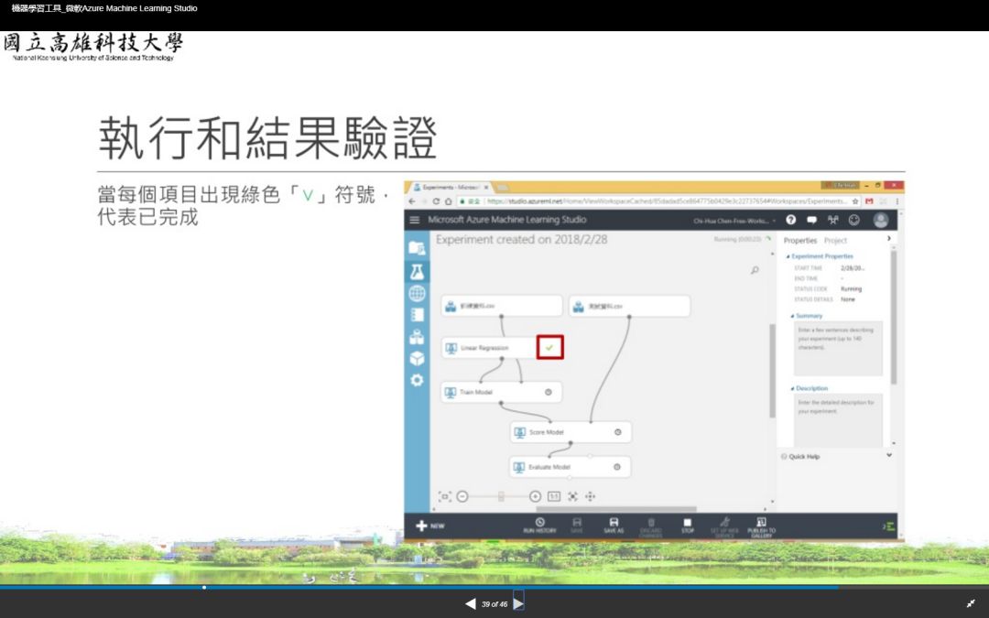
Task: Click the browser address bar URL
Action: point(666,201)
